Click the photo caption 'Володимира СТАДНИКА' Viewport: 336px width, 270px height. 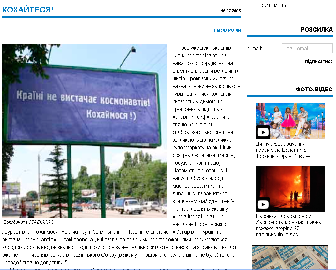[28, 222]
